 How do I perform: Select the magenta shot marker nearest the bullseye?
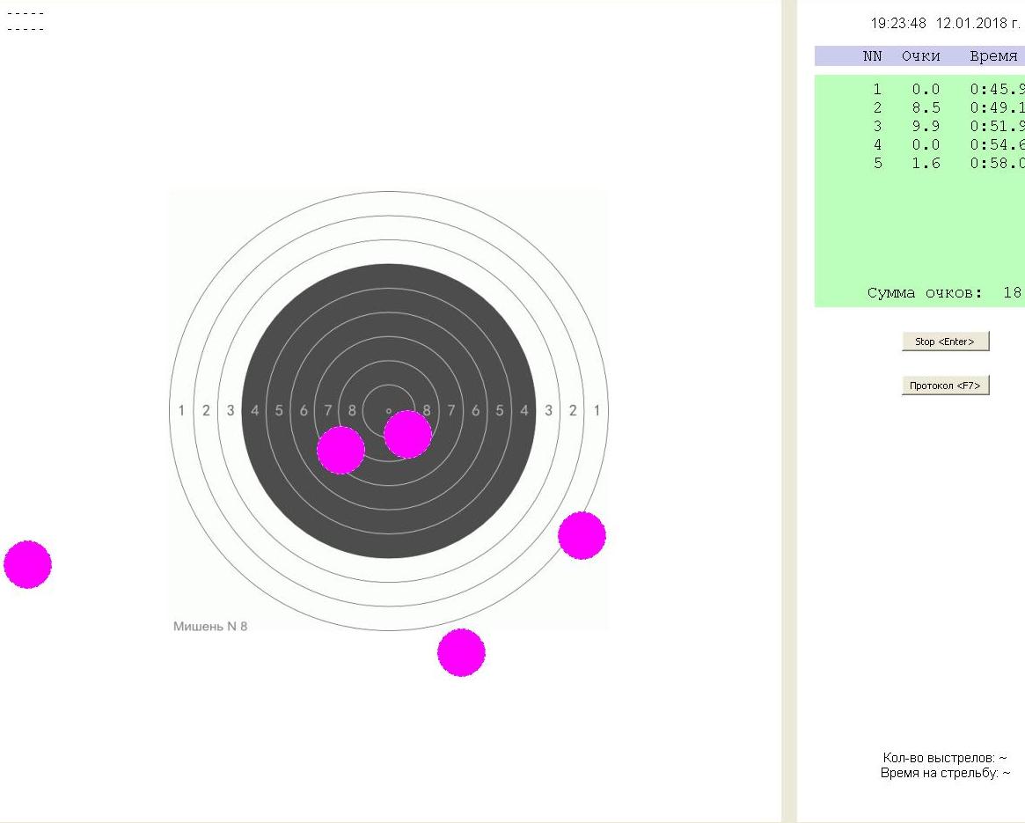click(x=407, y=434)
